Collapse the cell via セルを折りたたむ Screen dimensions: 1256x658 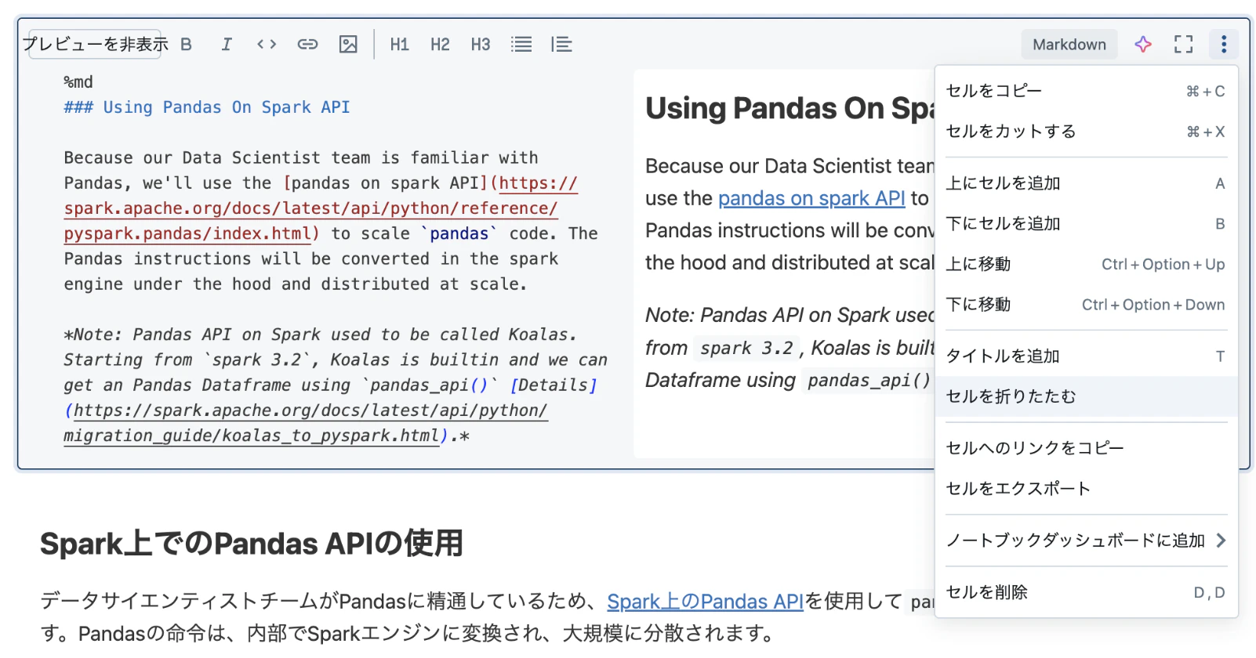[x=1086, y=396]
